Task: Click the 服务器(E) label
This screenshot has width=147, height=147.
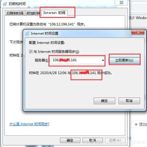Action: click(x=42, y=60)
